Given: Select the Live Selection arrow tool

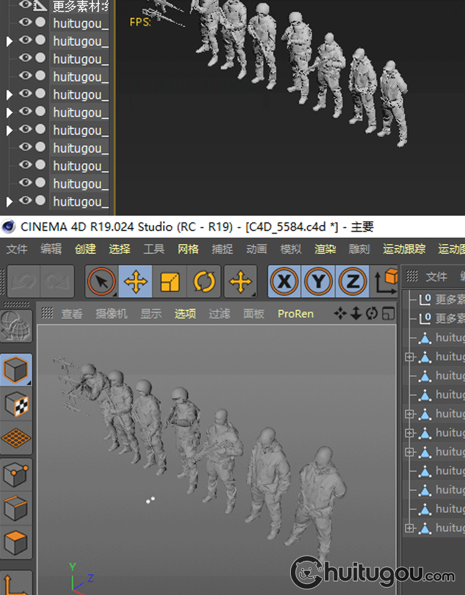Looking at the screenshot, I should pyautogui.click(x=102, y=282).
